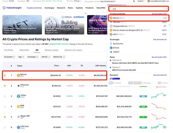Open the TokenWiki navigation menu item
Viewport: 173px width, 133px height.
pos(101,8)
